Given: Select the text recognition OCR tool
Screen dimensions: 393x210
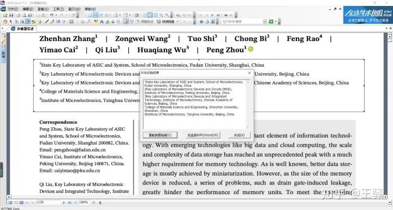Looking at the screenshot, I should click(x=28, y=22).
